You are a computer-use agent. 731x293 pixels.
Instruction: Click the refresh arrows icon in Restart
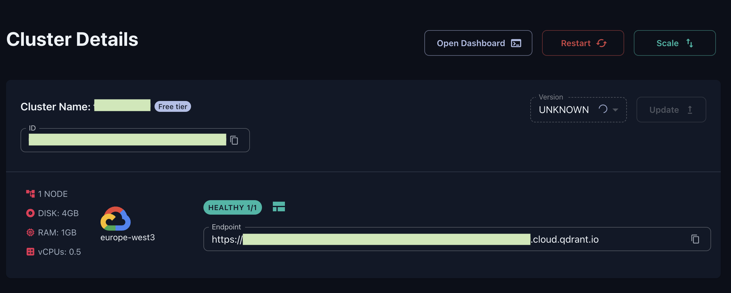click(x=601, y=43)
